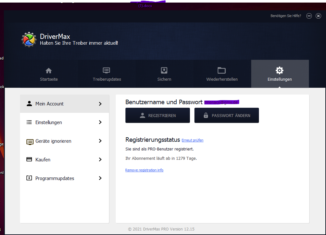Screen dimensions: 326x235
Task: Open the Kaufen sidebar item
Action: tap(64, 159)
